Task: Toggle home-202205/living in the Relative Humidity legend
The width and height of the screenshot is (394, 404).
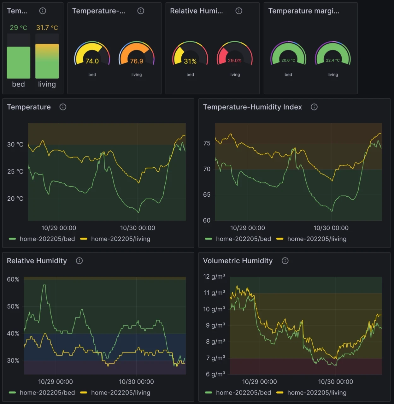Action: [121, 393]
